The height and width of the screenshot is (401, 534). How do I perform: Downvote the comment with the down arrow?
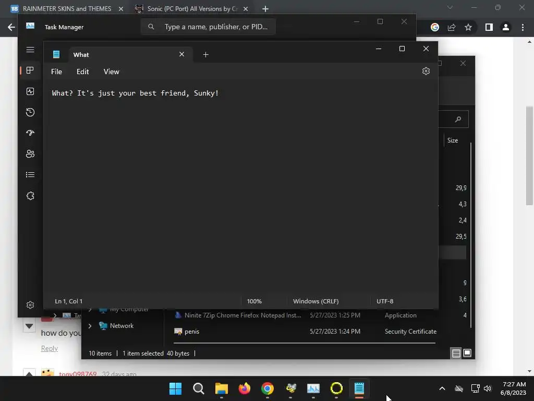(x=29, y=326)
